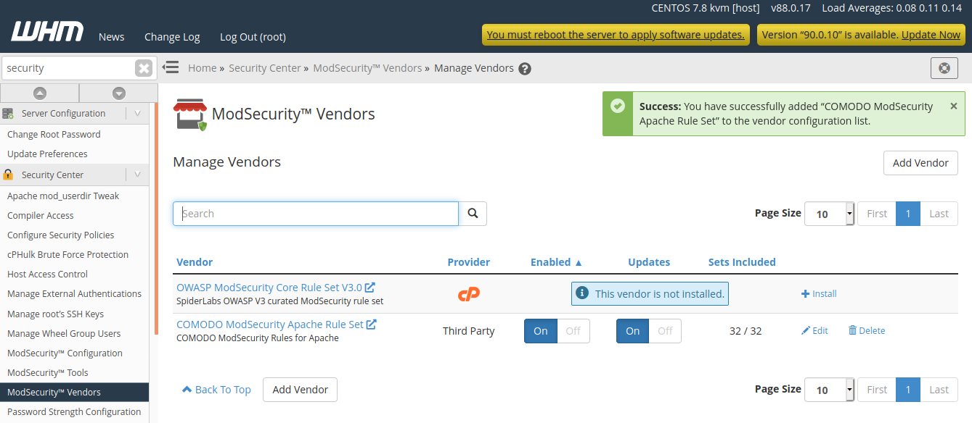Click the vendor search magnifier icon

(x=473, y=213)
